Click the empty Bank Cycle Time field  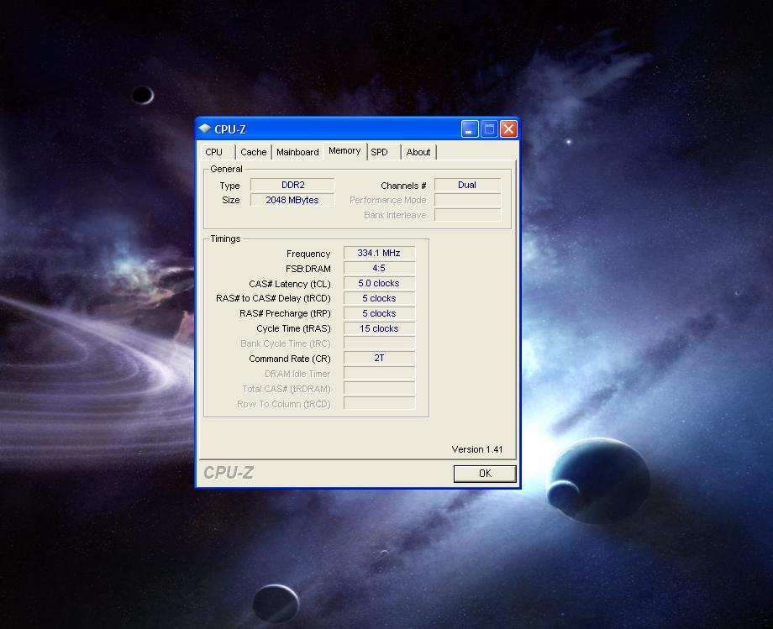pyautogui.click(x=379, y=343)
